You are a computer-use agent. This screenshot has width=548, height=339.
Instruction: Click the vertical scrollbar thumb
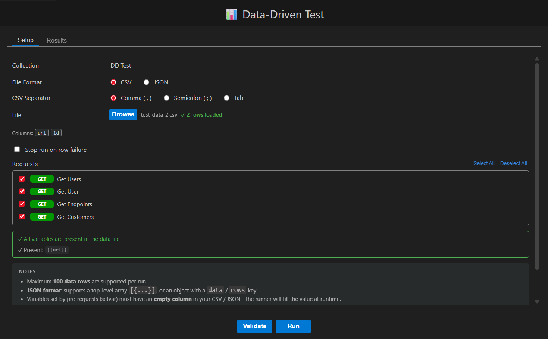[537, 166]
